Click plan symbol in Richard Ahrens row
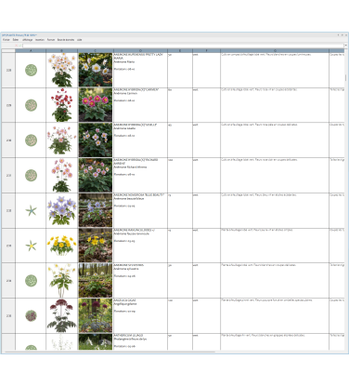The width and height of the screenshot is (349, 386). click(x=31, y=175)
